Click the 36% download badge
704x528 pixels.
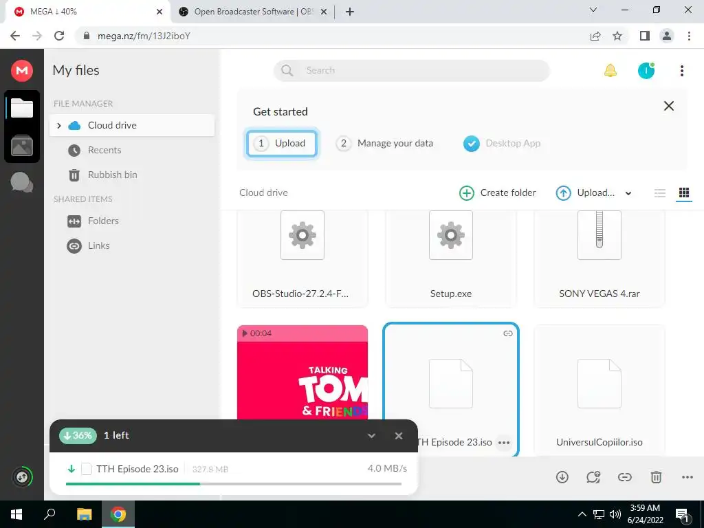pyautogui.click(x=78, y=435)
